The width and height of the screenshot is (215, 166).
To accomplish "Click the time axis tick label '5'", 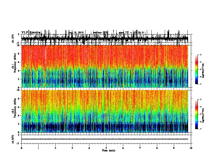I will [106, 148].
